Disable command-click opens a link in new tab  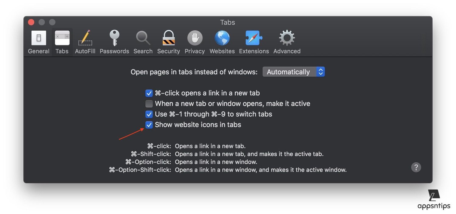pos(149,93)
